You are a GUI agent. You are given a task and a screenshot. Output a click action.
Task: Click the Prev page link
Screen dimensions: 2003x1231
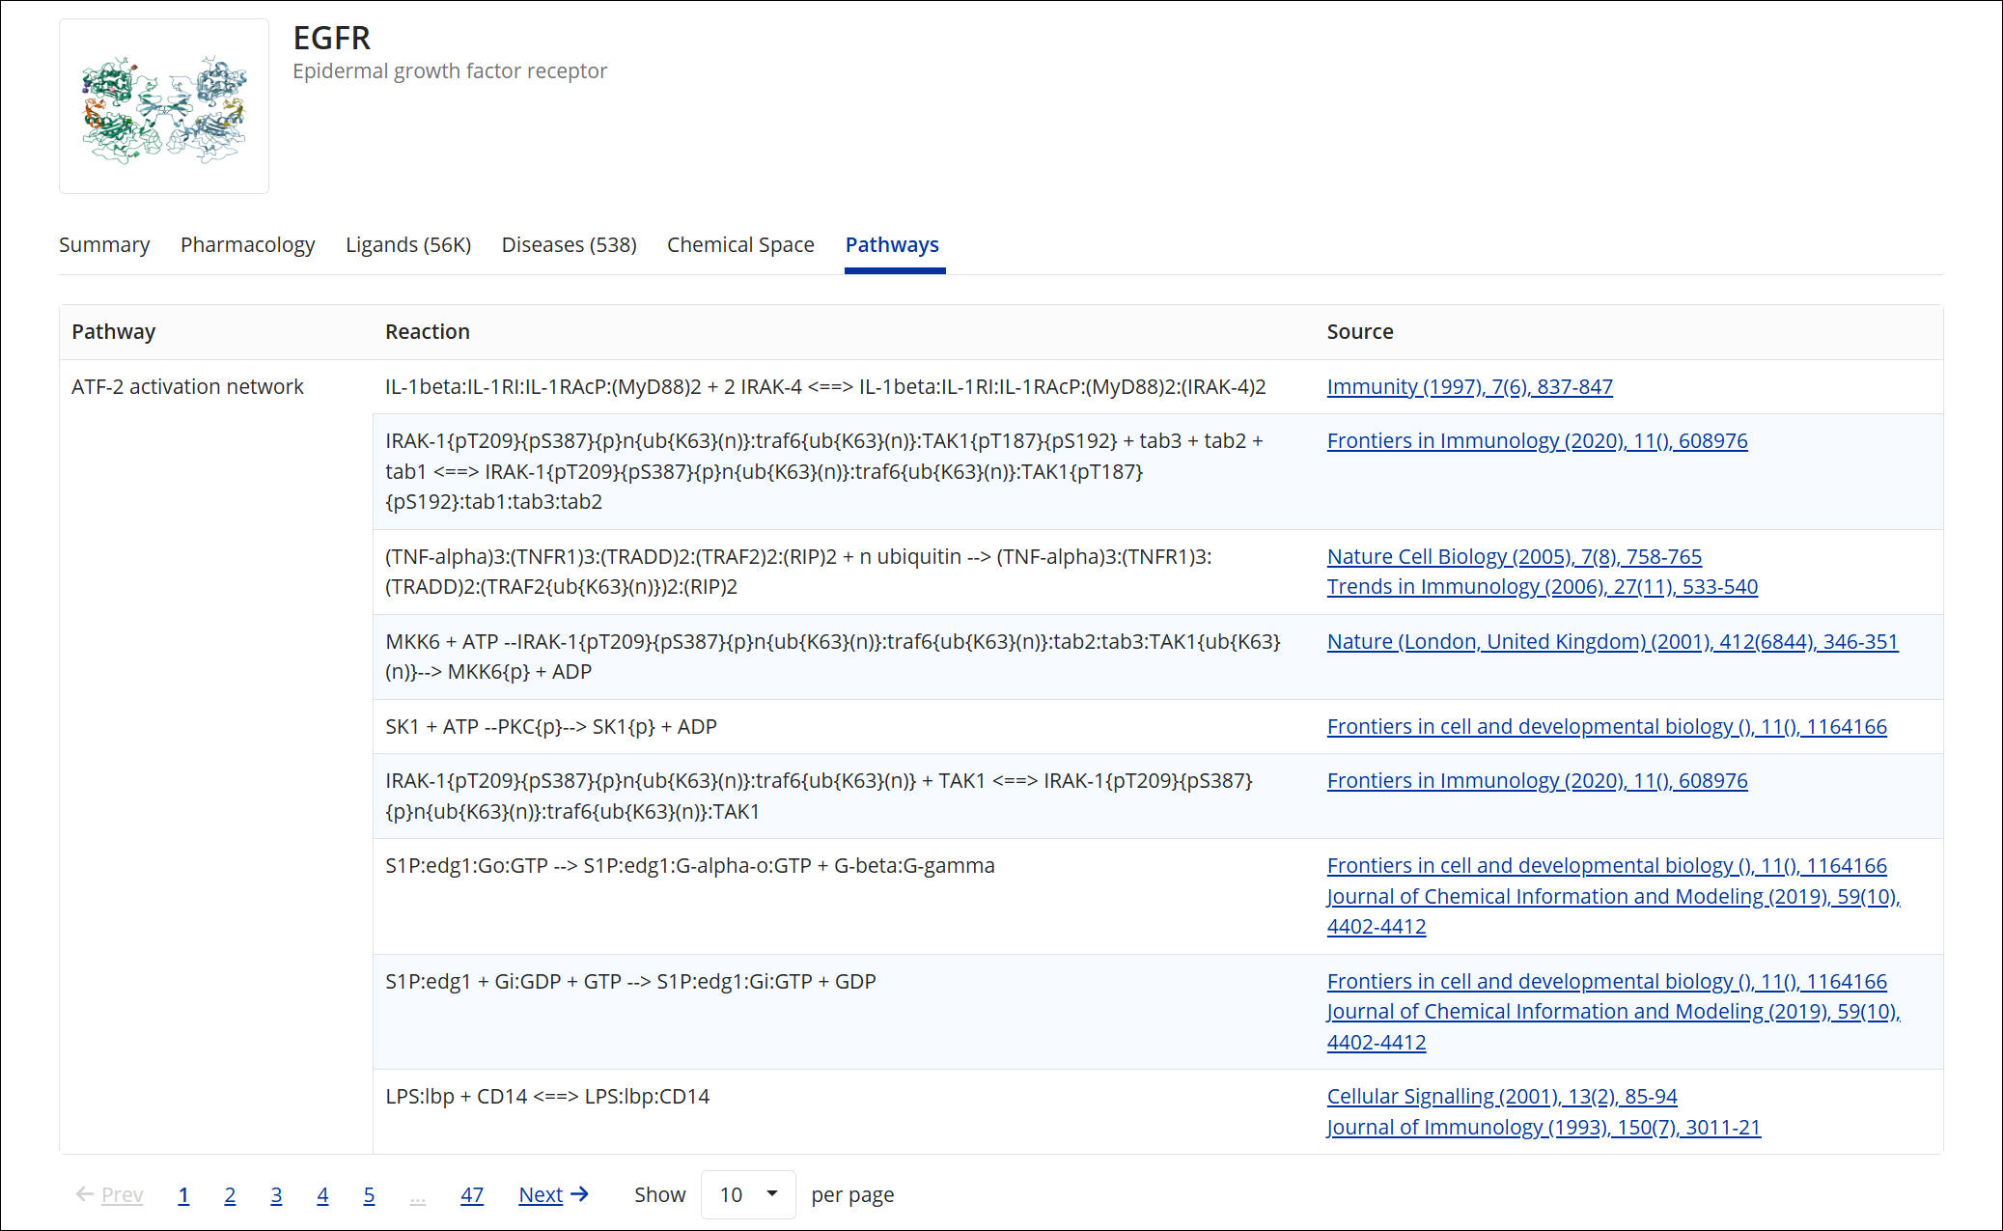110,1195
